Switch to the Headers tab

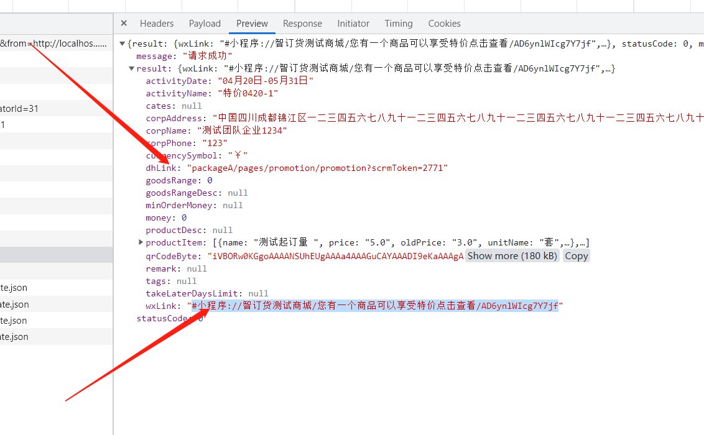(157, 24)
